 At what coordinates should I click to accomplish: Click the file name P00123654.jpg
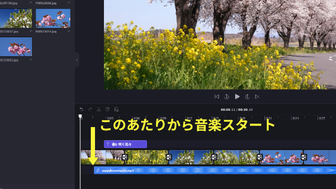click(x=46, y=31)
